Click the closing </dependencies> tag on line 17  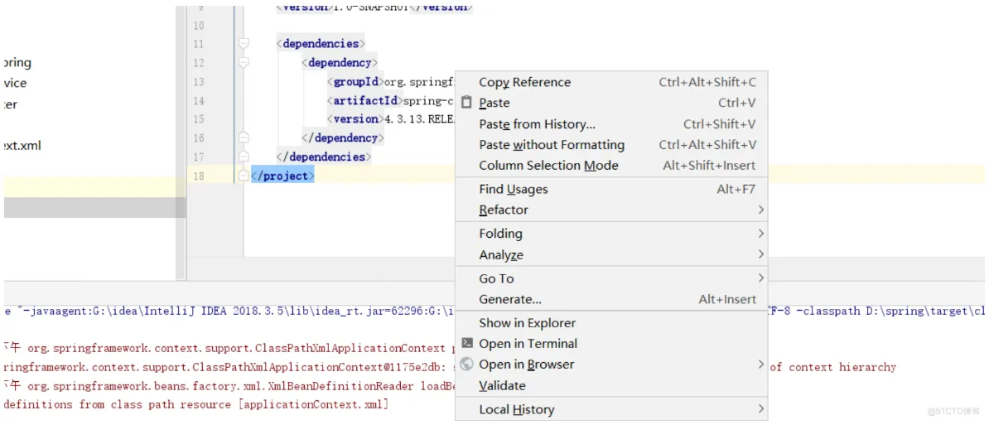(x=324, y=157)
